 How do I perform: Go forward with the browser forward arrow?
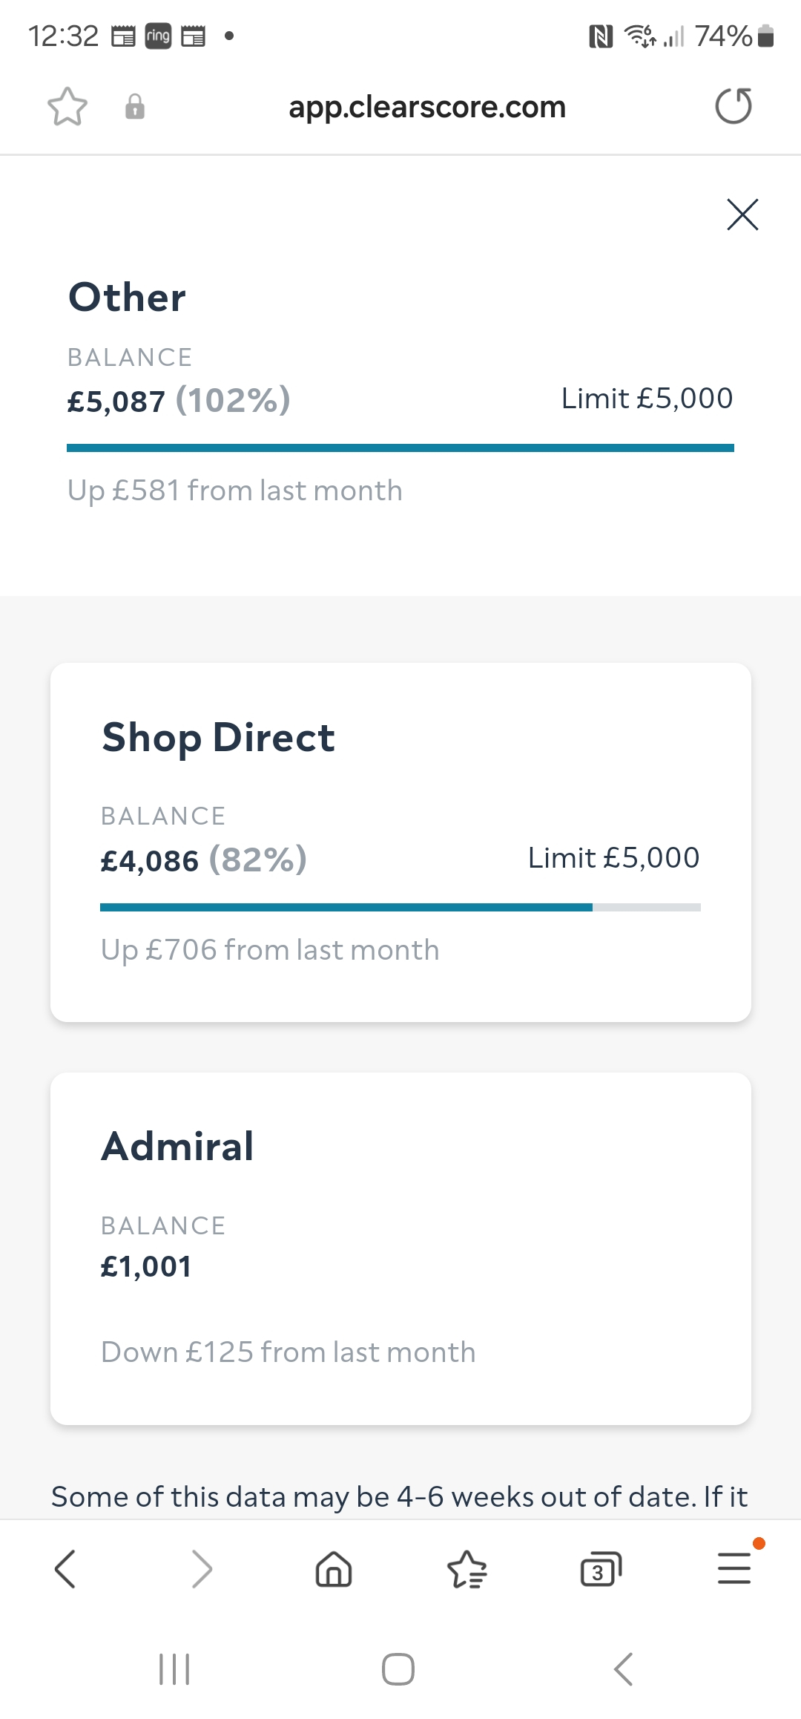pos(201,1569)
